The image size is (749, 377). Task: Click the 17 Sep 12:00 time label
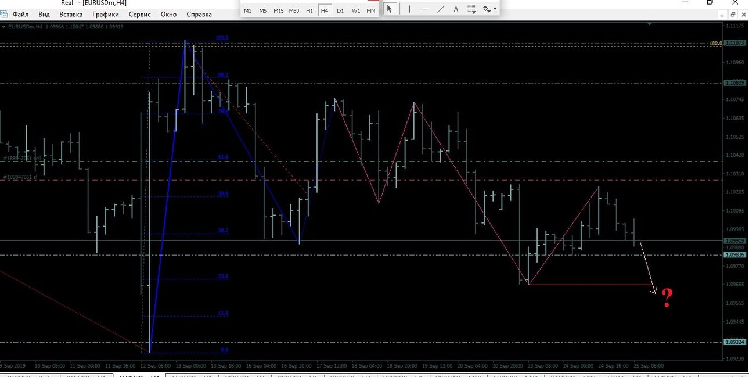pos(332,366)
